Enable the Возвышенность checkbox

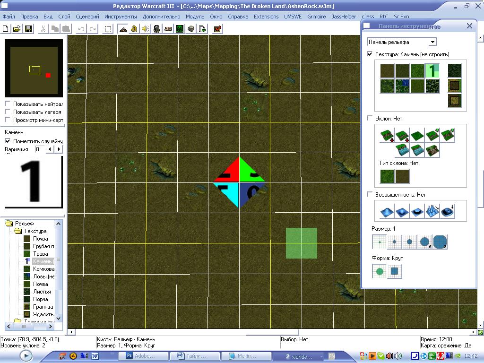click(x=370, y=194)
